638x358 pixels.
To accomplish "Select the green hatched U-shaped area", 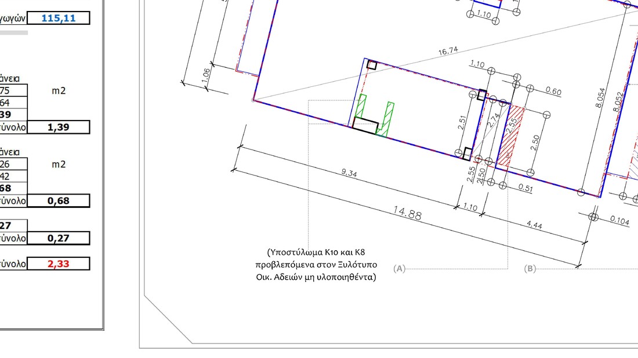I will [x=378, y=119].
